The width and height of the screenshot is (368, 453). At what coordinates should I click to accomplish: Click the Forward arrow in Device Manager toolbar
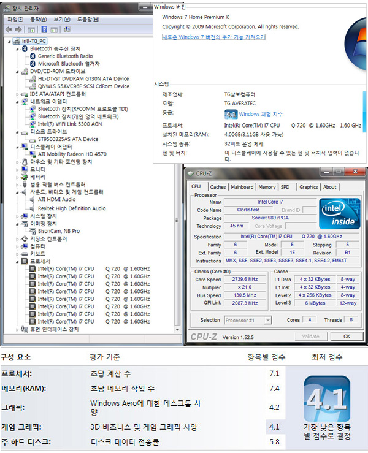click(18, 29)
